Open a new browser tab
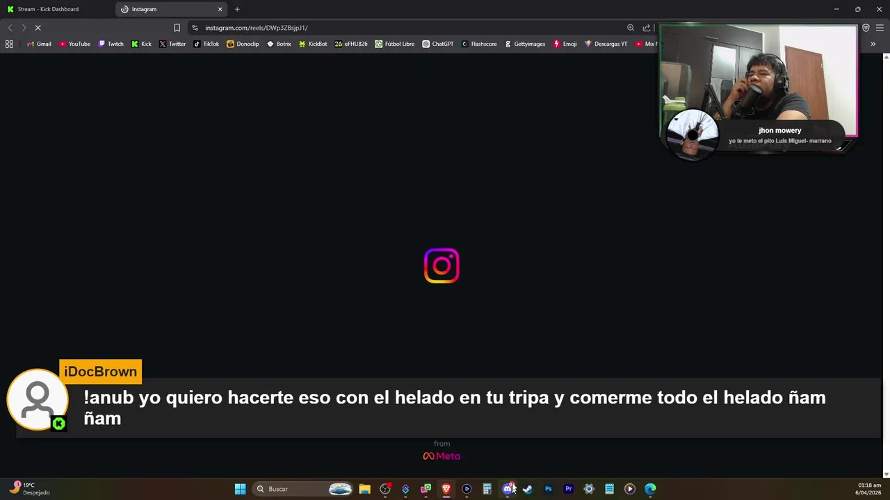The image size is (890, 500). [237, 9]
